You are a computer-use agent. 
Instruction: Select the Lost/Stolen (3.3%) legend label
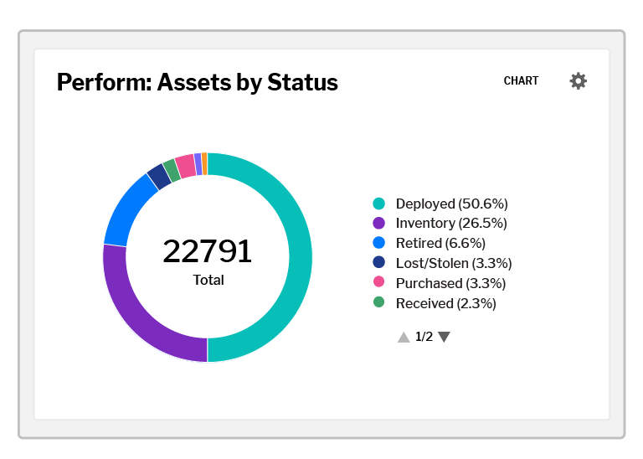(454, 263)
